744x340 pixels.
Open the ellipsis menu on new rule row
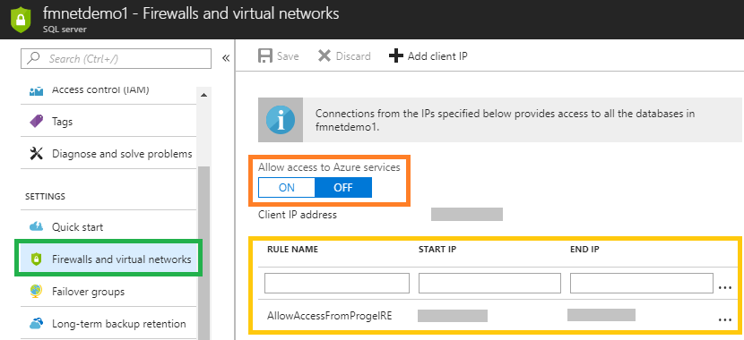point(725,287)
